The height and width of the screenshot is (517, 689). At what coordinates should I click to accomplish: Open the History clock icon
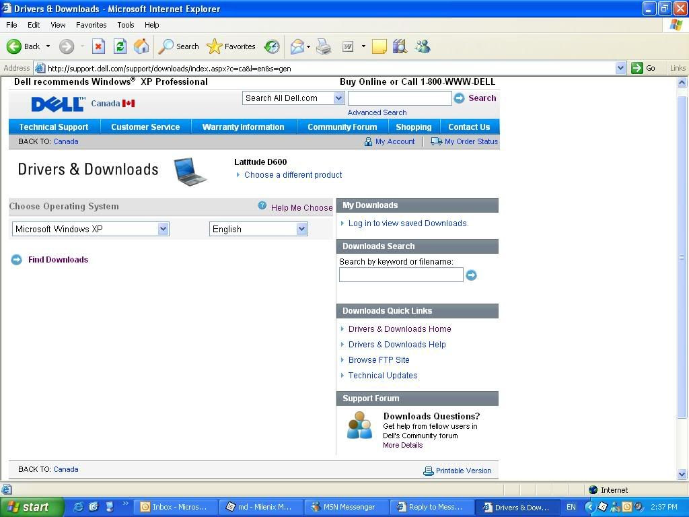tap(272, 46)
